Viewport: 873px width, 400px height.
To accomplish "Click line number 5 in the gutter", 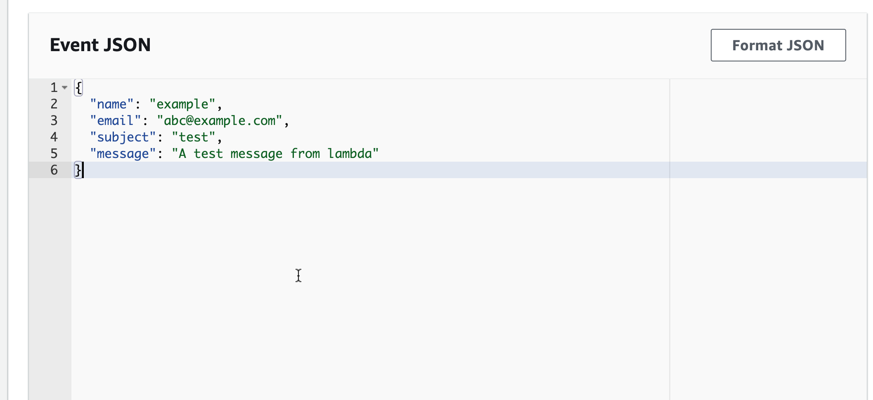I will pyautogui.click(x=54, y=153).
